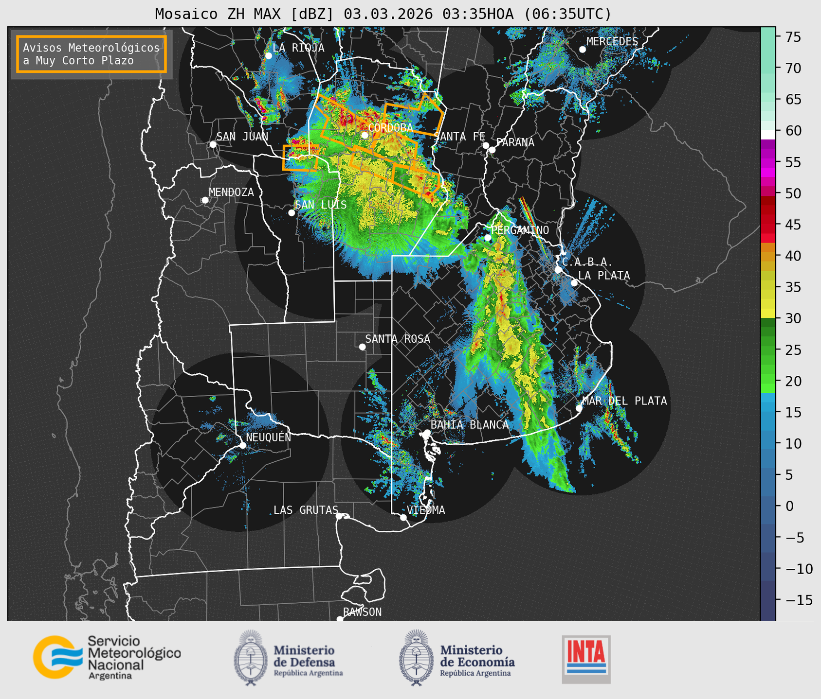Click the 30 dBZ colorbar tick label

(793, 318)
